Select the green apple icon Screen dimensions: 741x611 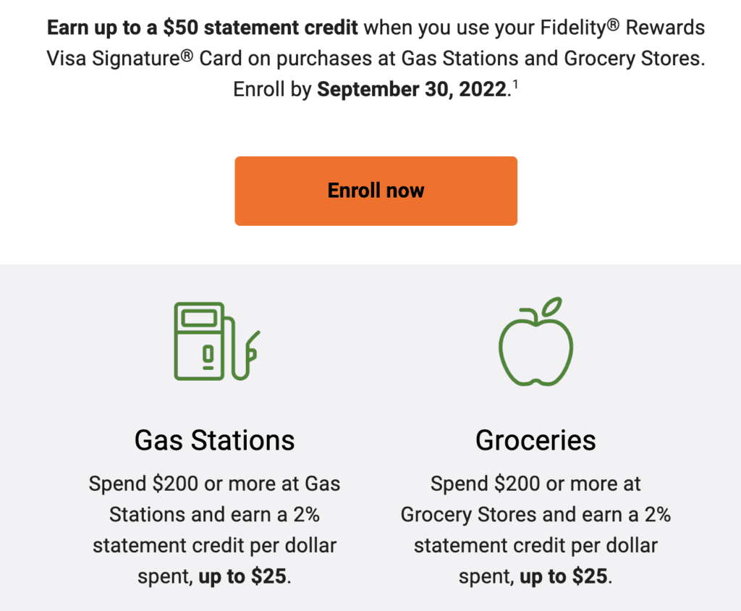tap(536, 341)
